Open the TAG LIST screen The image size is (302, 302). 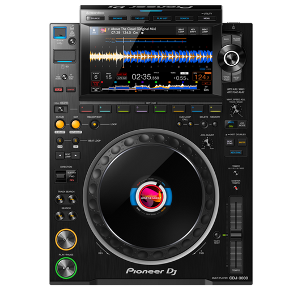(140, 18)
